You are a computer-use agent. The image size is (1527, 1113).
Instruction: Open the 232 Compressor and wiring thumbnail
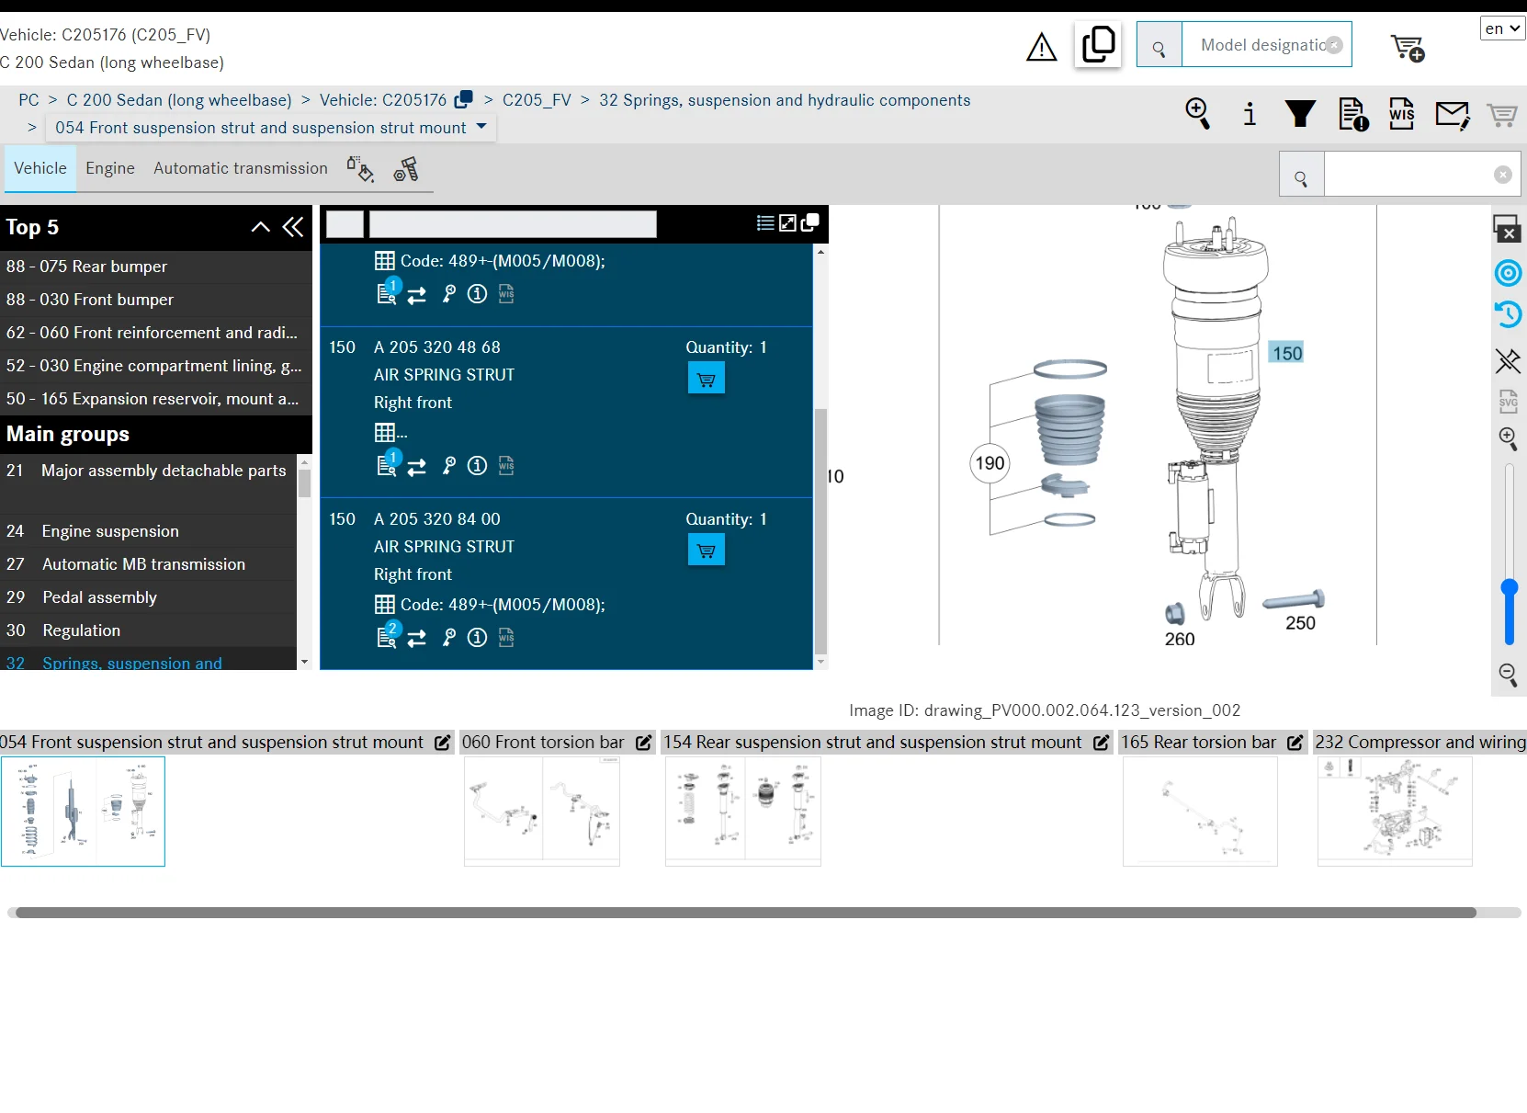coord(1395,811)
